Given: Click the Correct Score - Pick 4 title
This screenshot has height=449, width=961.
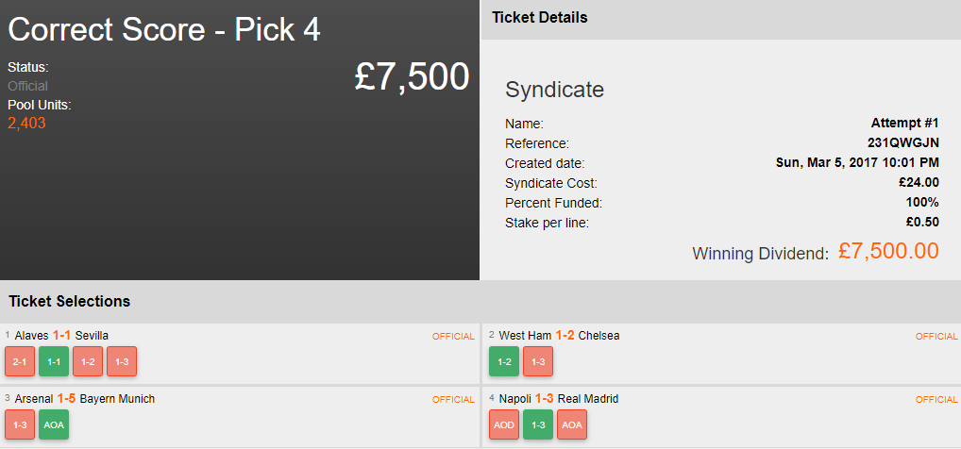Looking at the screenshot, I should [x=164, y=29].
